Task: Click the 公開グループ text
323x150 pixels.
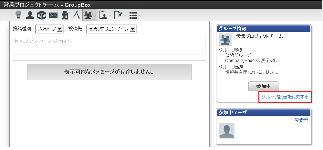Action: click(238, 55)
